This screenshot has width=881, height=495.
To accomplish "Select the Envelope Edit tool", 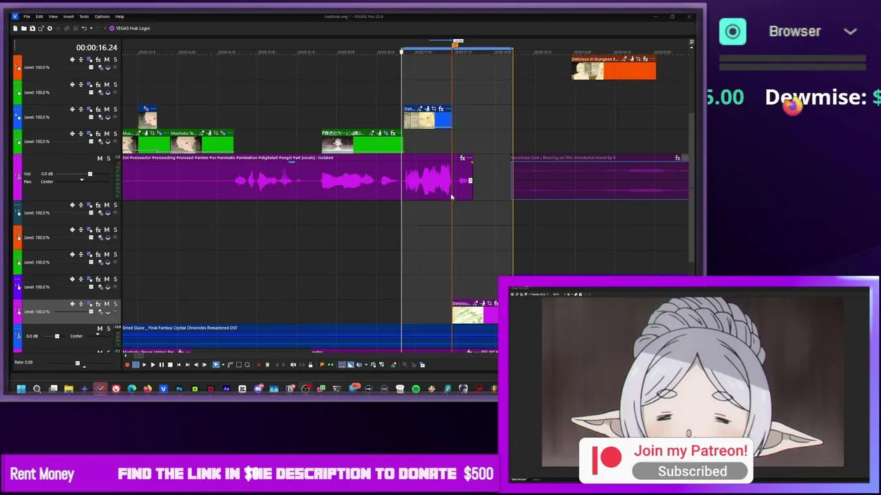I will click(230, 365).
